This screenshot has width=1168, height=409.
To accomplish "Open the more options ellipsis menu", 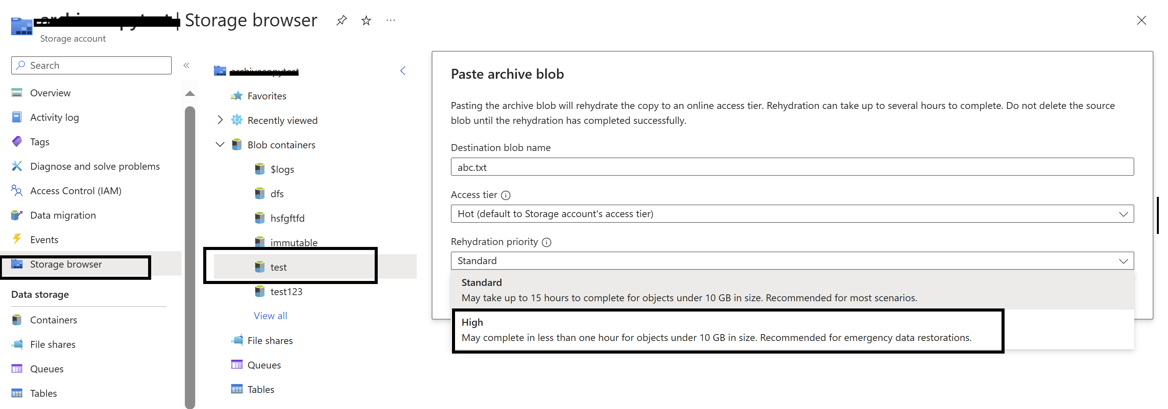I will (390, 20).
